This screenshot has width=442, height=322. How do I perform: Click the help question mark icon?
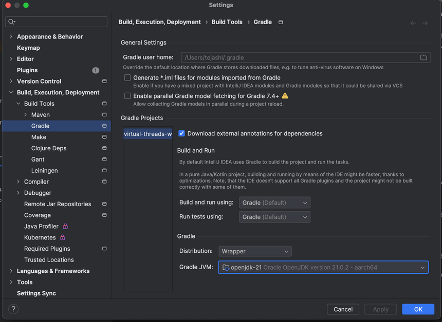14,309
